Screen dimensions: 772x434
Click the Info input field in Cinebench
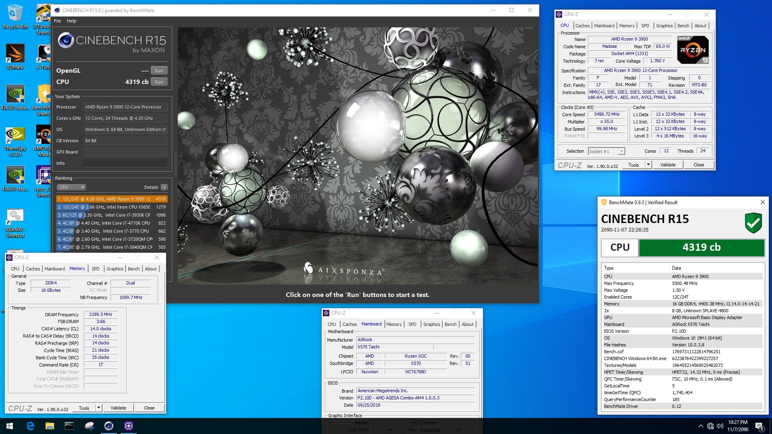click(x=125, y=163)
